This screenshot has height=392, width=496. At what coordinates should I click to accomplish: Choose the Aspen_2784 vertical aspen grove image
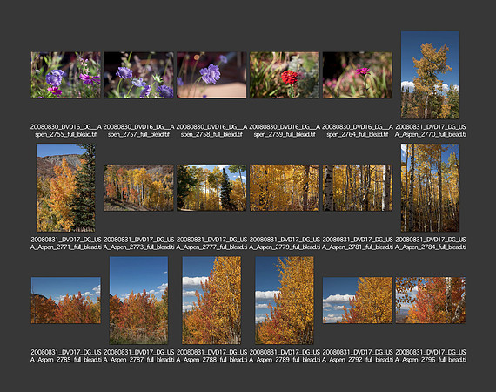tap(430, 188)
